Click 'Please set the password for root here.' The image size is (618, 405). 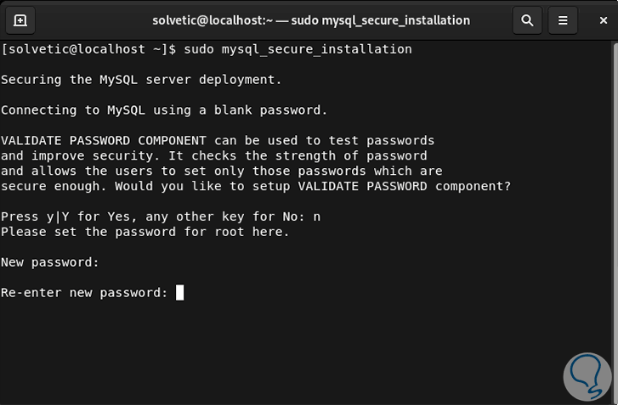pos(145,233)
